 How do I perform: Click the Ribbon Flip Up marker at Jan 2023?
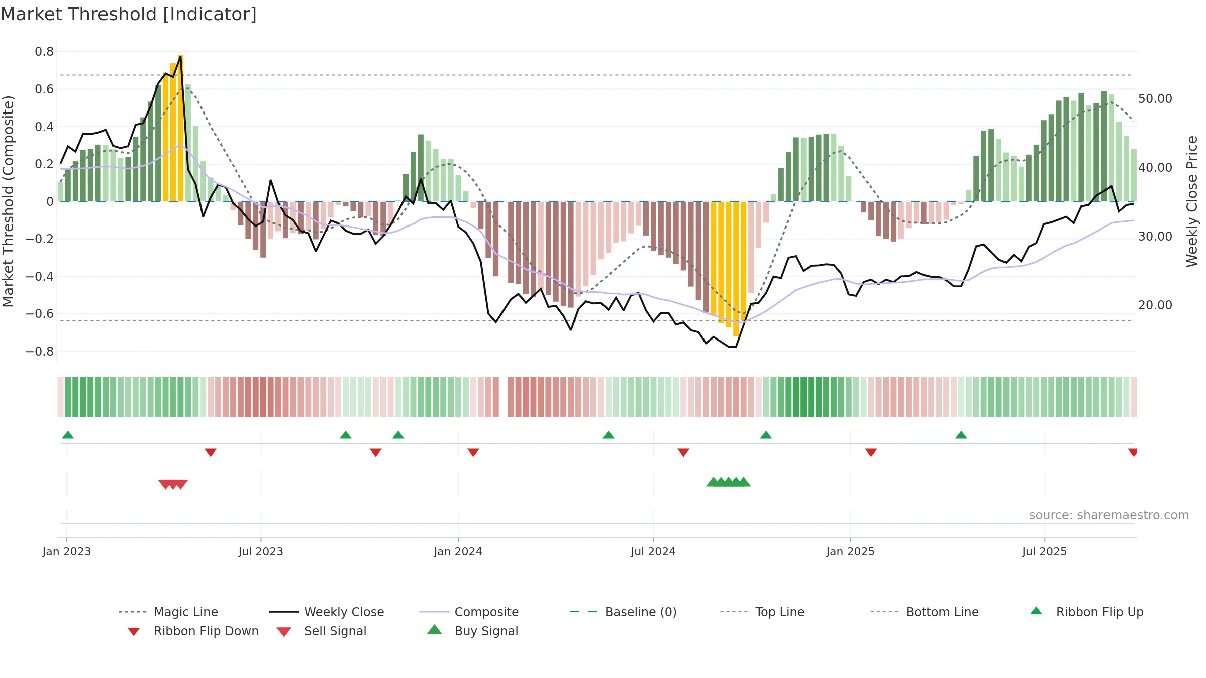(68, 435)
